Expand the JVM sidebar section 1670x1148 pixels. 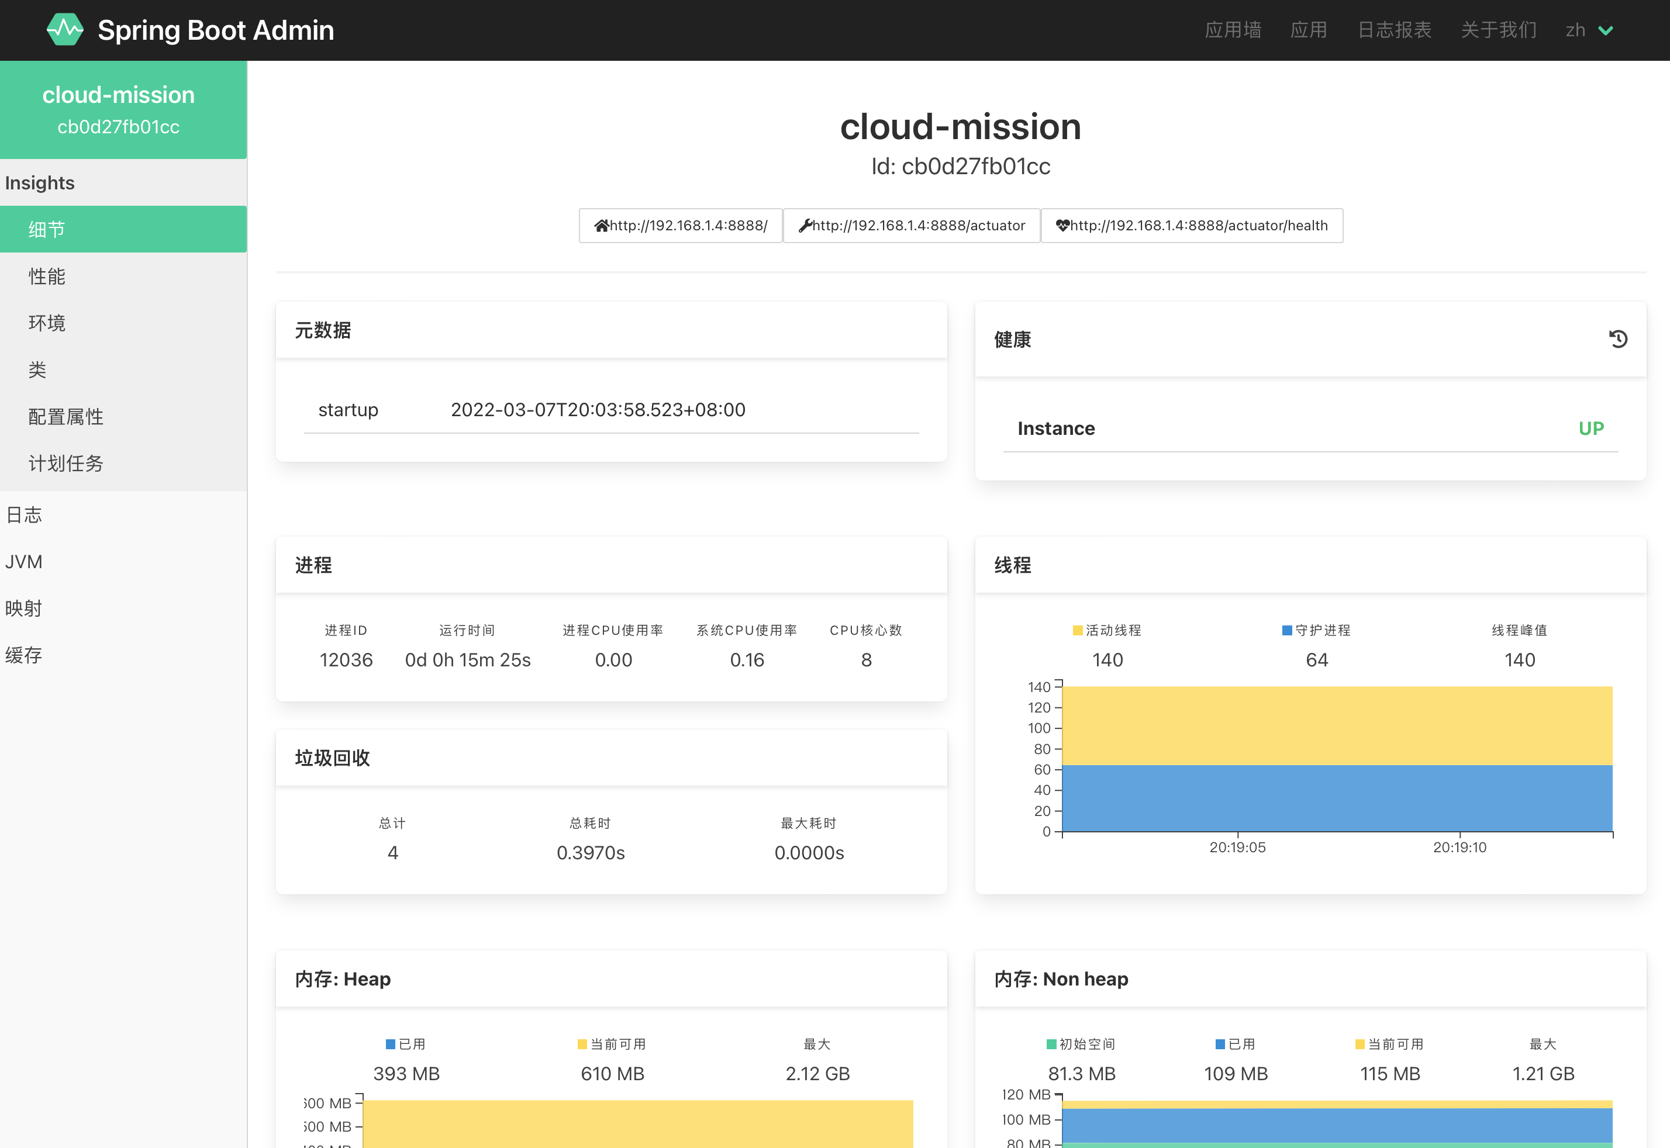coord(24,562)
